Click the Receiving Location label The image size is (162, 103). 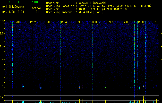(x=60, y=6)
